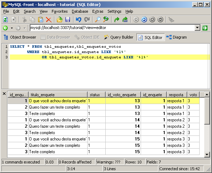Click SQL line 3 with OR clause

(110, 57)
